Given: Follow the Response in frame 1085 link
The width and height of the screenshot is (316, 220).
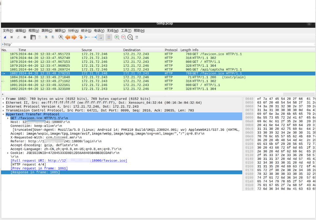Looking at the screenshot, I should (35, 172).
